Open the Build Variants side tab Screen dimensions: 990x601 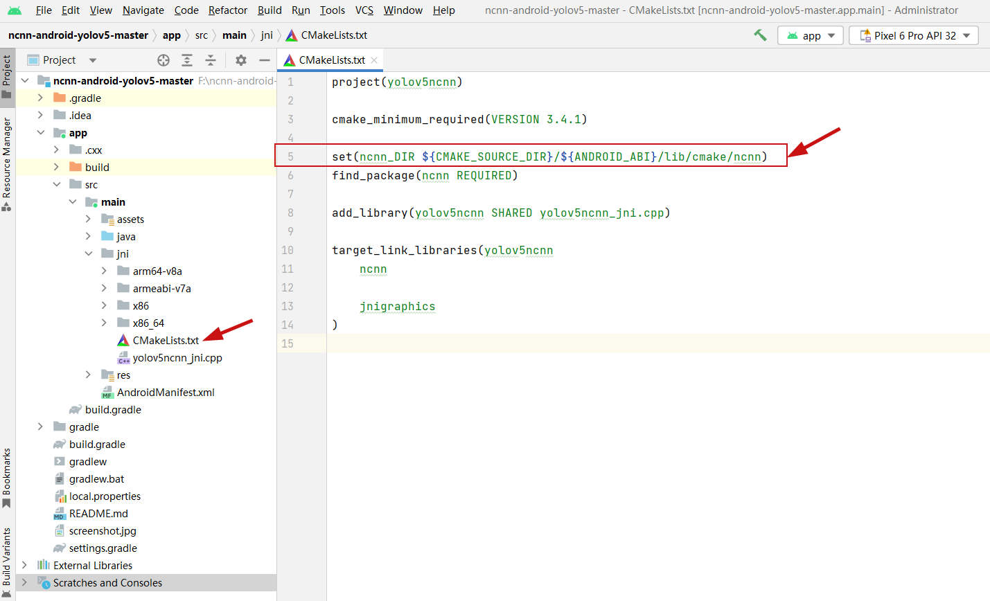pyautogui.click(x=7, y=562)
